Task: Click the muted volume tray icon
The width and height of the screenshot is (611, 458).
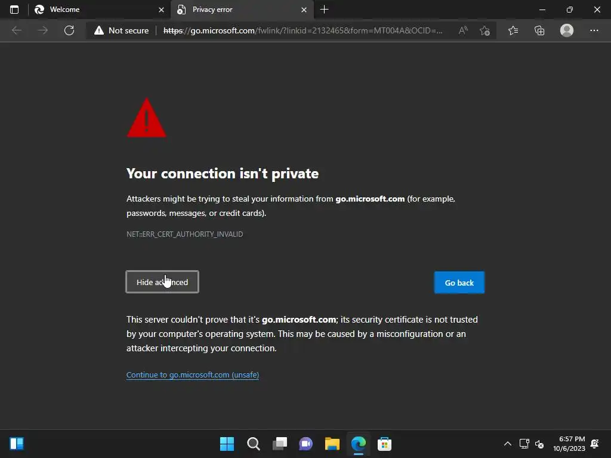Action: coord(539,444)
